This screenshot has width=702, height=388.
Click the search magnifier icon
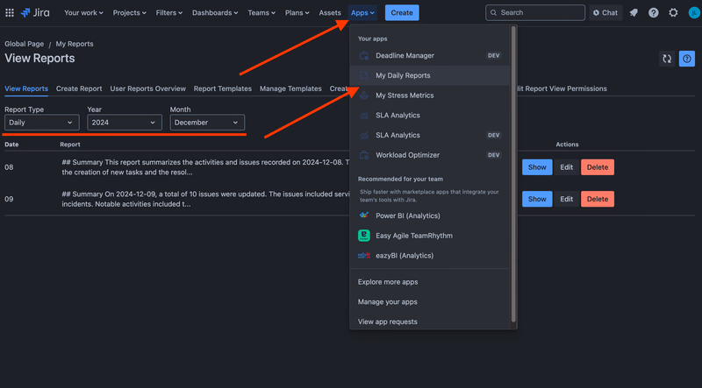tap(493, 12)
